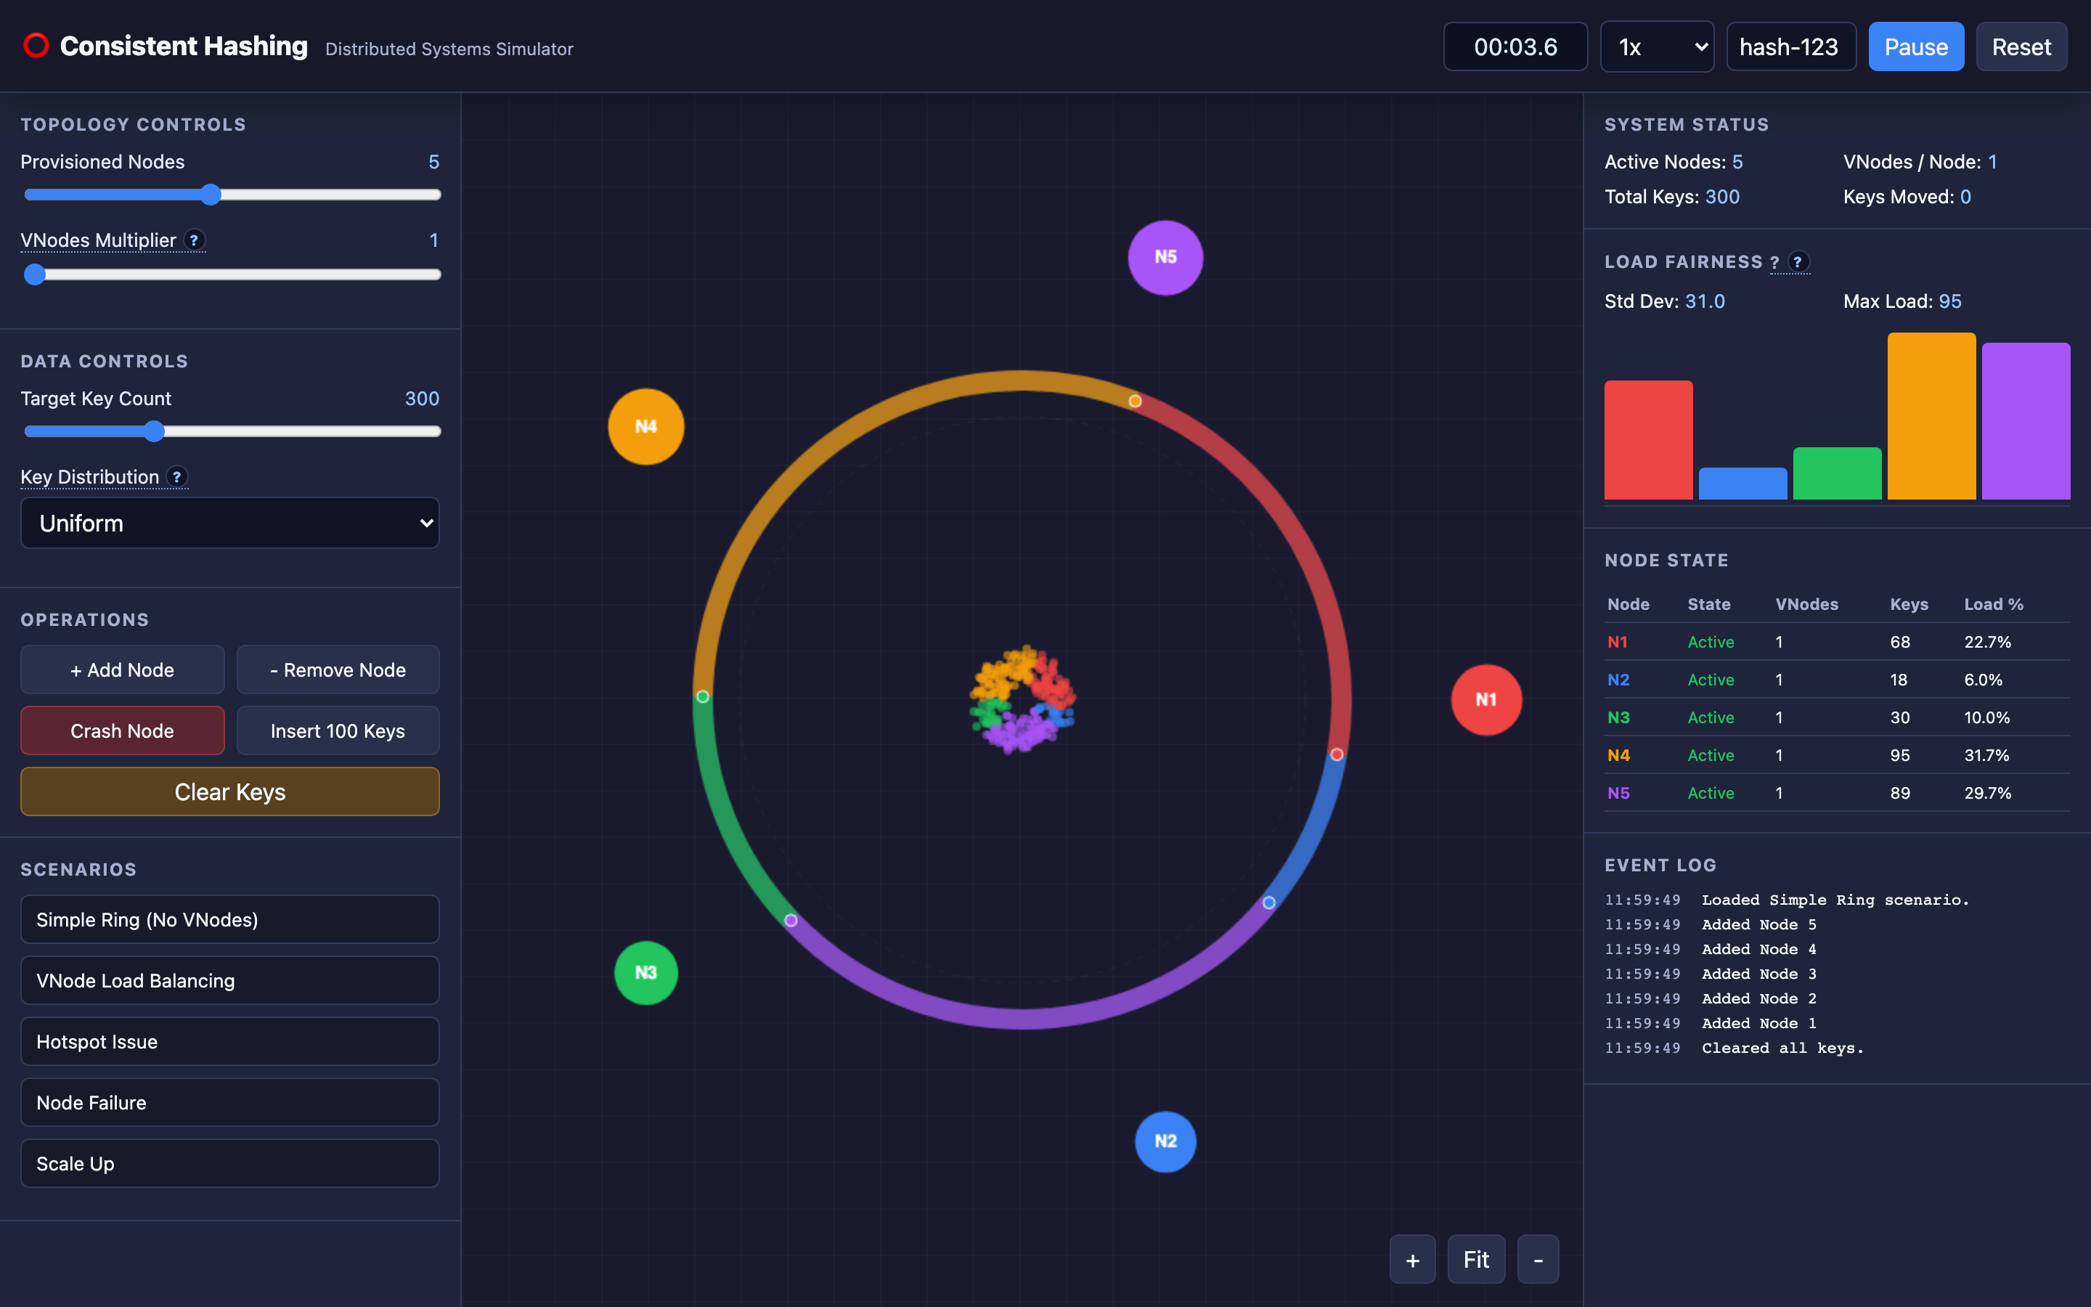The height and width of the screenshot is (1307, 2091).
Task: Click the hash-123 seed input field
Action: (1790, 46)
